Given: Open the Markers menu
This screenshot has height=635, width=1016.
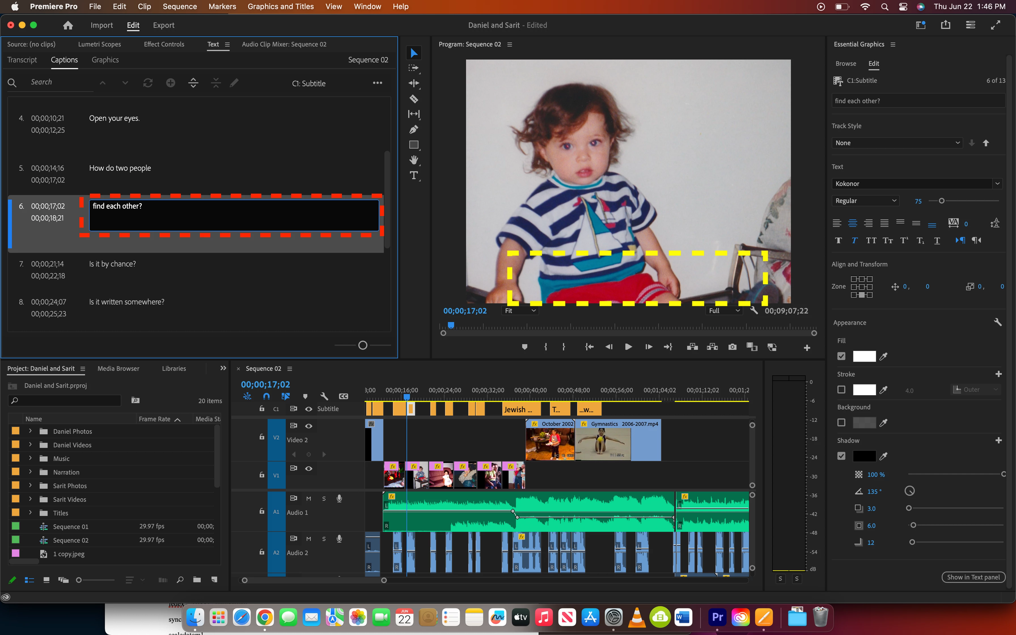Looking at the screenshot, I should point(222,6).
